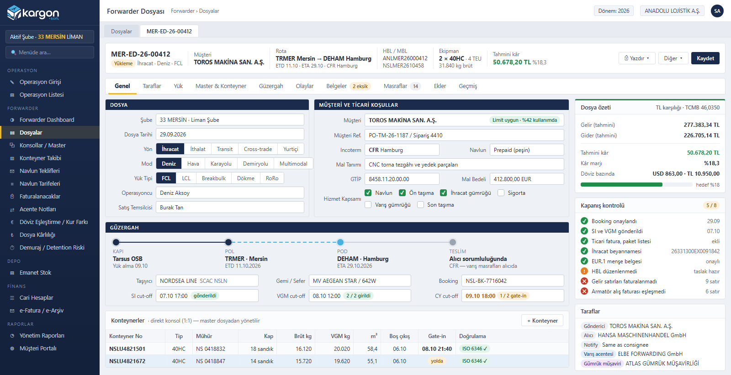Open the Dönem: 2026 period selector

(x=614, y=11)
